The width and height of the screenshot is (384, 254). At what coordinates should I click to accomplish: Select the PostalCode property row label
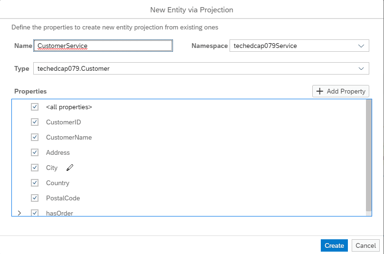[63, 198]
